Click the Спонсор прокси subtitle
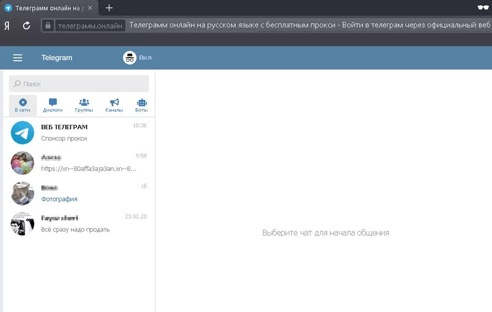The height and width of the screenshot is (312, 492). click(64, 139)
